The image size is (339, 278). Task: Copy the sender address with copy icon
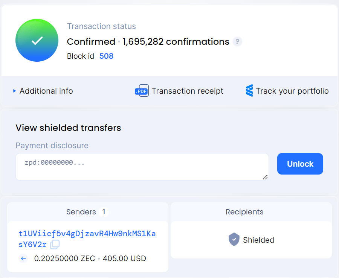55,245
